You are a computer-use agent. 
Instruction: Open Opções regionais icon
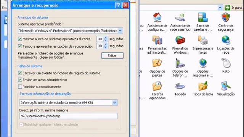(x=203, y=63)
